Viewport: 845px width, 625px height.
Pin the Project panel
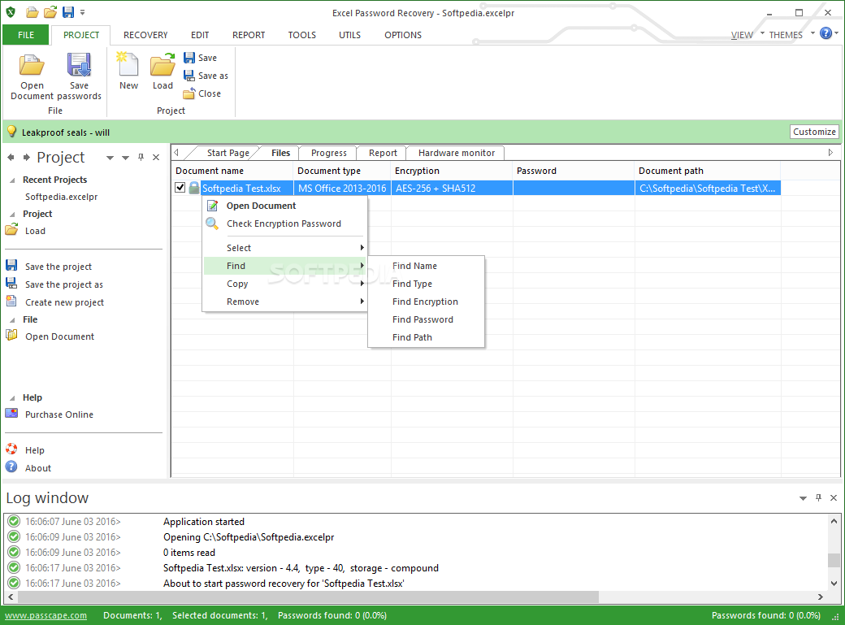pyautogui.click(x=141, y=158)
